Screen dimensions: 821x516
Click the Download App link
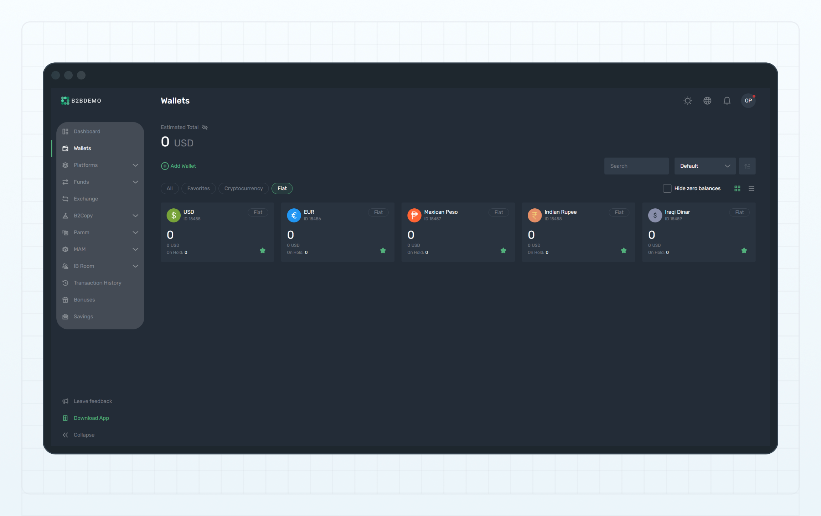click(91, 418)
